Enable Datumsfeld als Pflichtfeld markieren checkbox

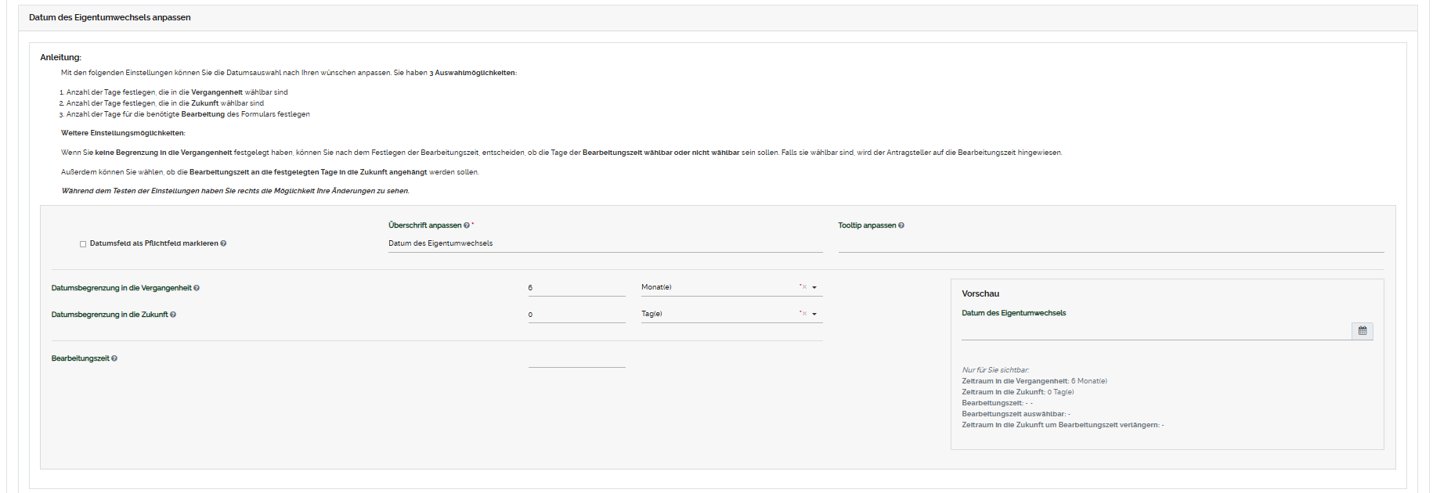coord(83,244)
